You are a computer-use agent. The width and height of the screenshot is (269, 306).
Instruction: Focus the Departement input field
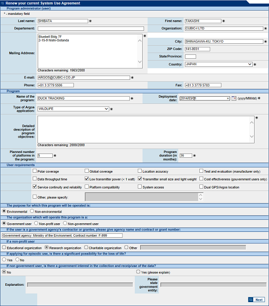point(91,29)
